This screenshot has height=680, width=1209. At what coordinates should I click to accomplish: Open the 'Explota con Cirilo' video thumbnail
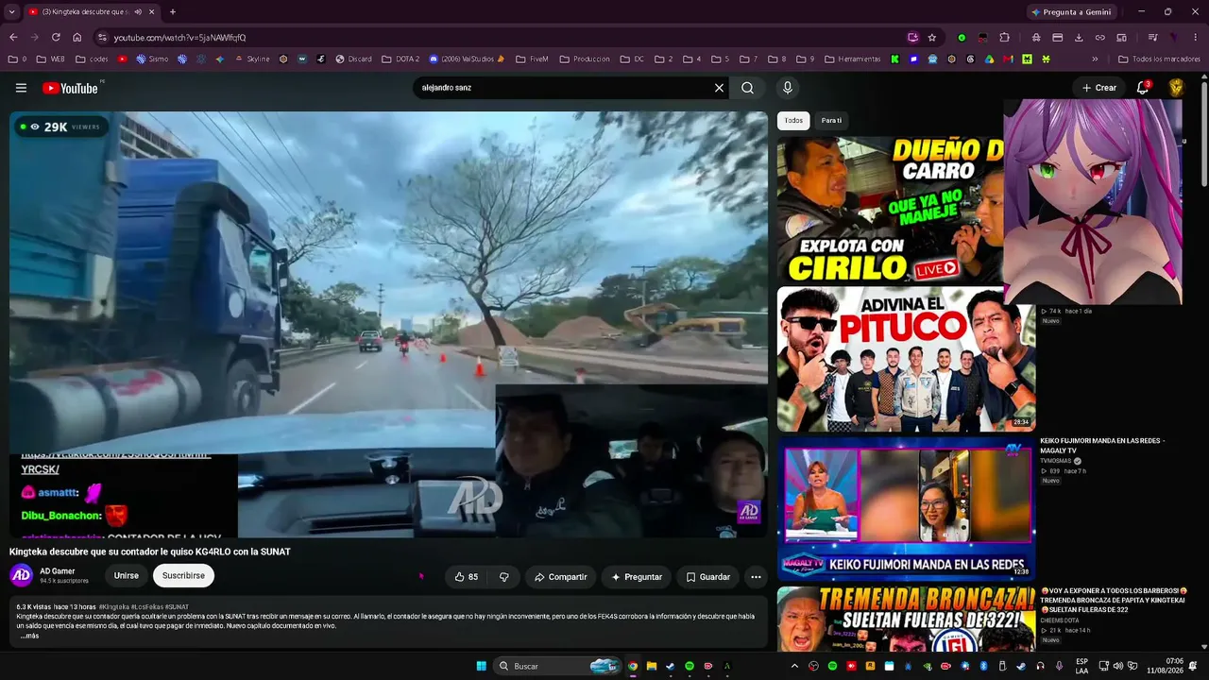pyautogui.click(x=890, y=209)
